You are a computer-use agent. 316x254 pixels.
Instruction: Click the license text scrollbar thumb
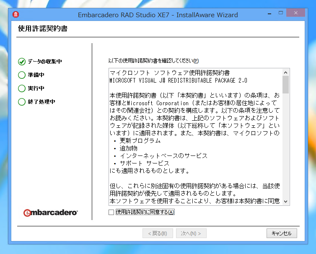coord(285,85)
